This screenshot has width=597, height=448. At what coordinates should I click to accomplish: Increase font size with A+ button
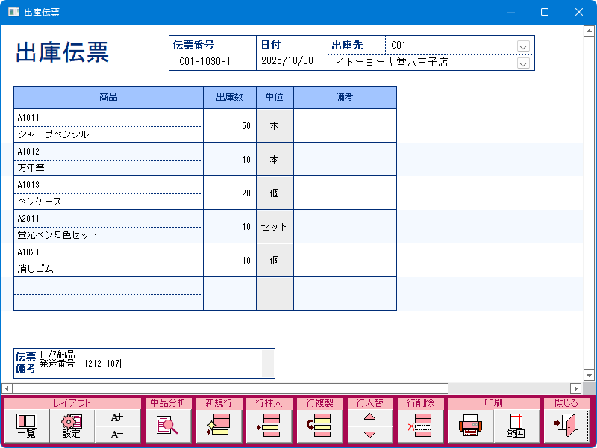point(116,417)
